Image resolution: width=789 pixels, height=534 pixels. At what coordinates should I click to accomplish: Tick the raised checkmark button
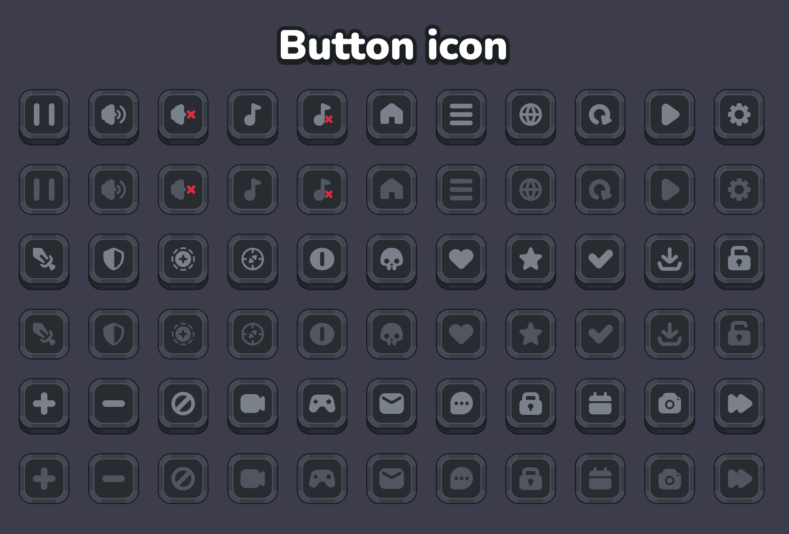600,261
